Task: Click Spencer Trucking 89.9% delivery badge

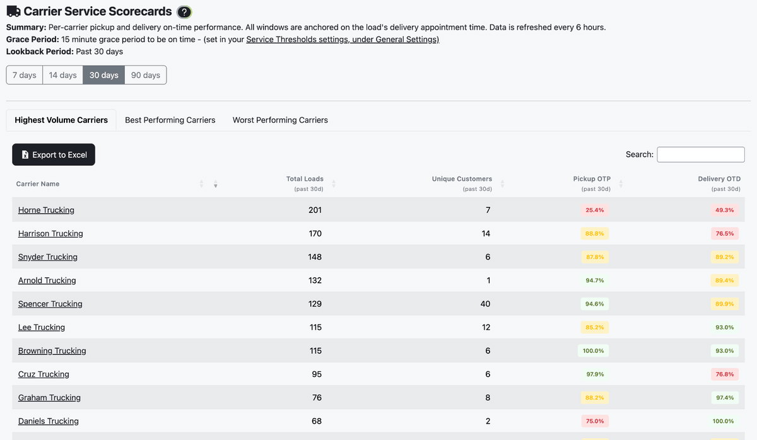Action: pos(725,304)
